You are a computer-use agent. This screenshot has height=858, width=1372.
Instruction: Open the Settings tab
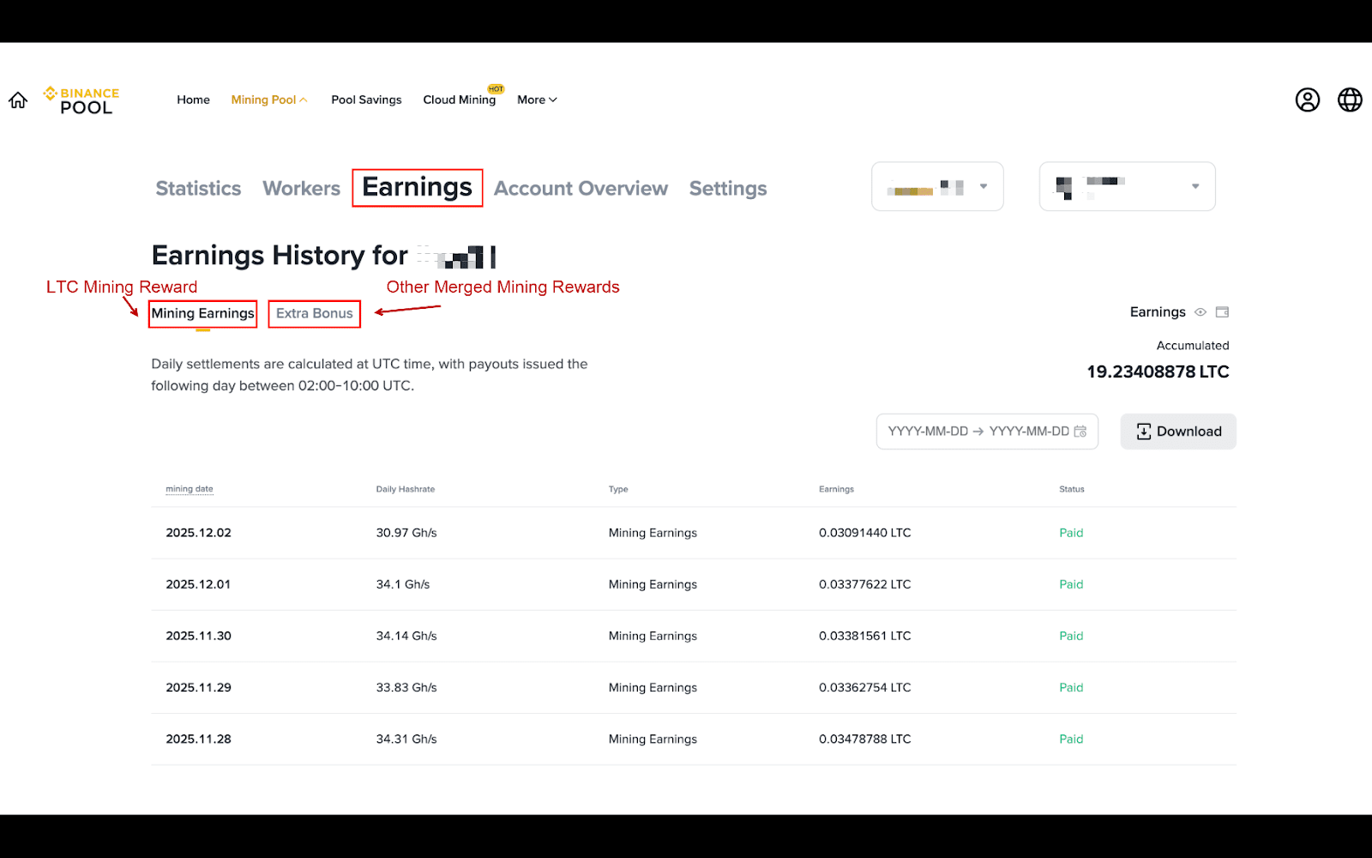point(728,189)
